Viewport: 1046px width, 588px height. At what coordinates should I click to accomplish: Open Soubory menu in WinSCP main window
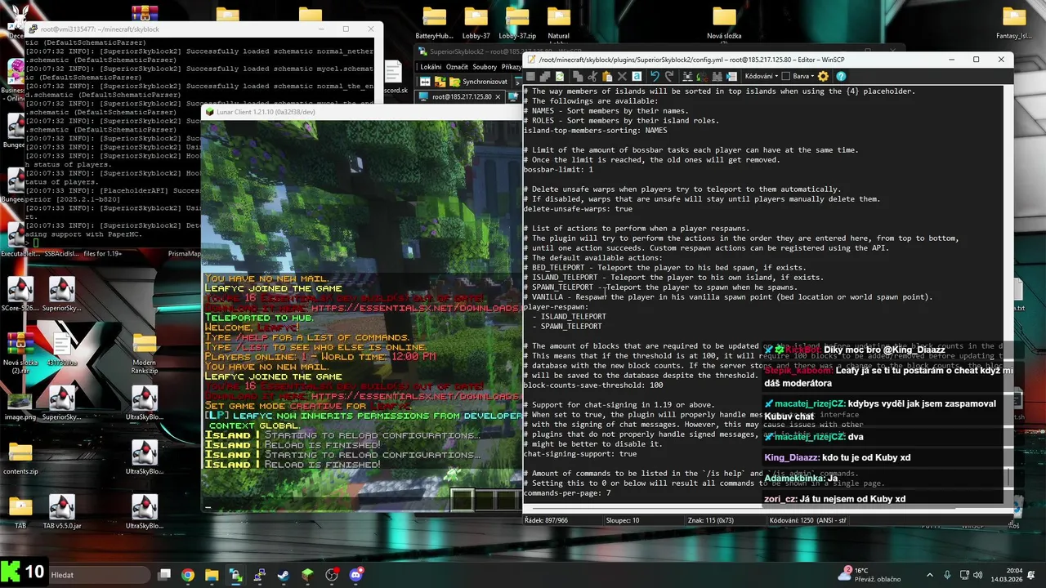[x=485, y=67]
